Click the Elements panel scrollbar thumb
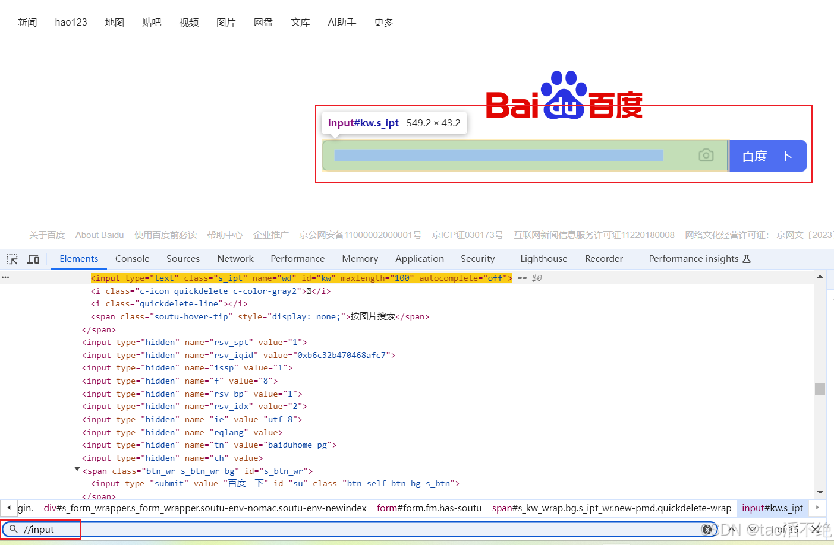 [820, 389]
